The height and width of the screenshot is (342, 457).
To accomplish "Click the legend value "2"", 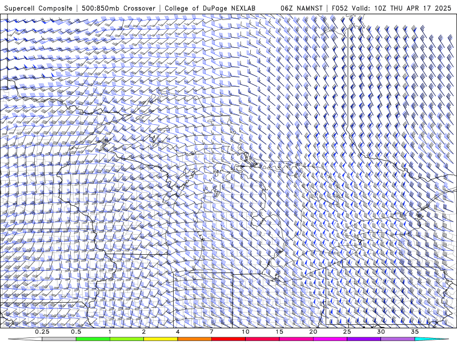I will coord(144,332).
